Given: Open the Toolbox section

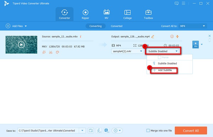Looking at the screenshot, I should click(x=148, y=14).
